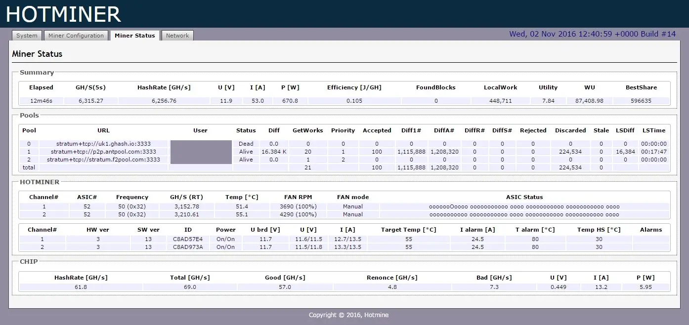689x325 pixels.
Task: Click the pools total row label
Action: pyautogui.click(x=29, y=167)
